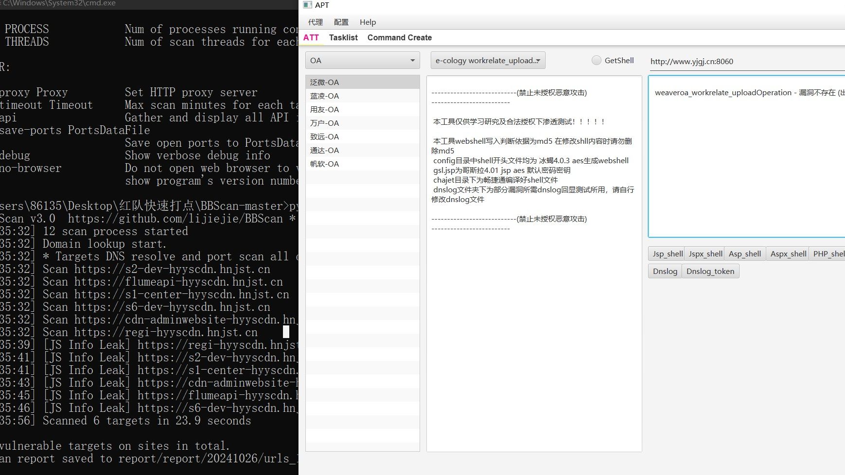Click the BBScan github URL in cmd window
The width and height of the screenshot is (845, 475).
point(175,219)
